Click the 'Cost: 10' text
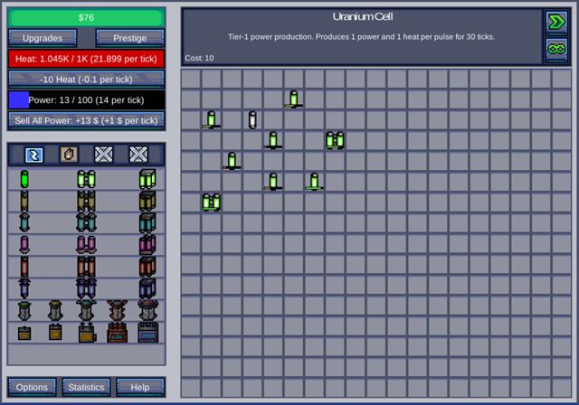 (199, 58)
